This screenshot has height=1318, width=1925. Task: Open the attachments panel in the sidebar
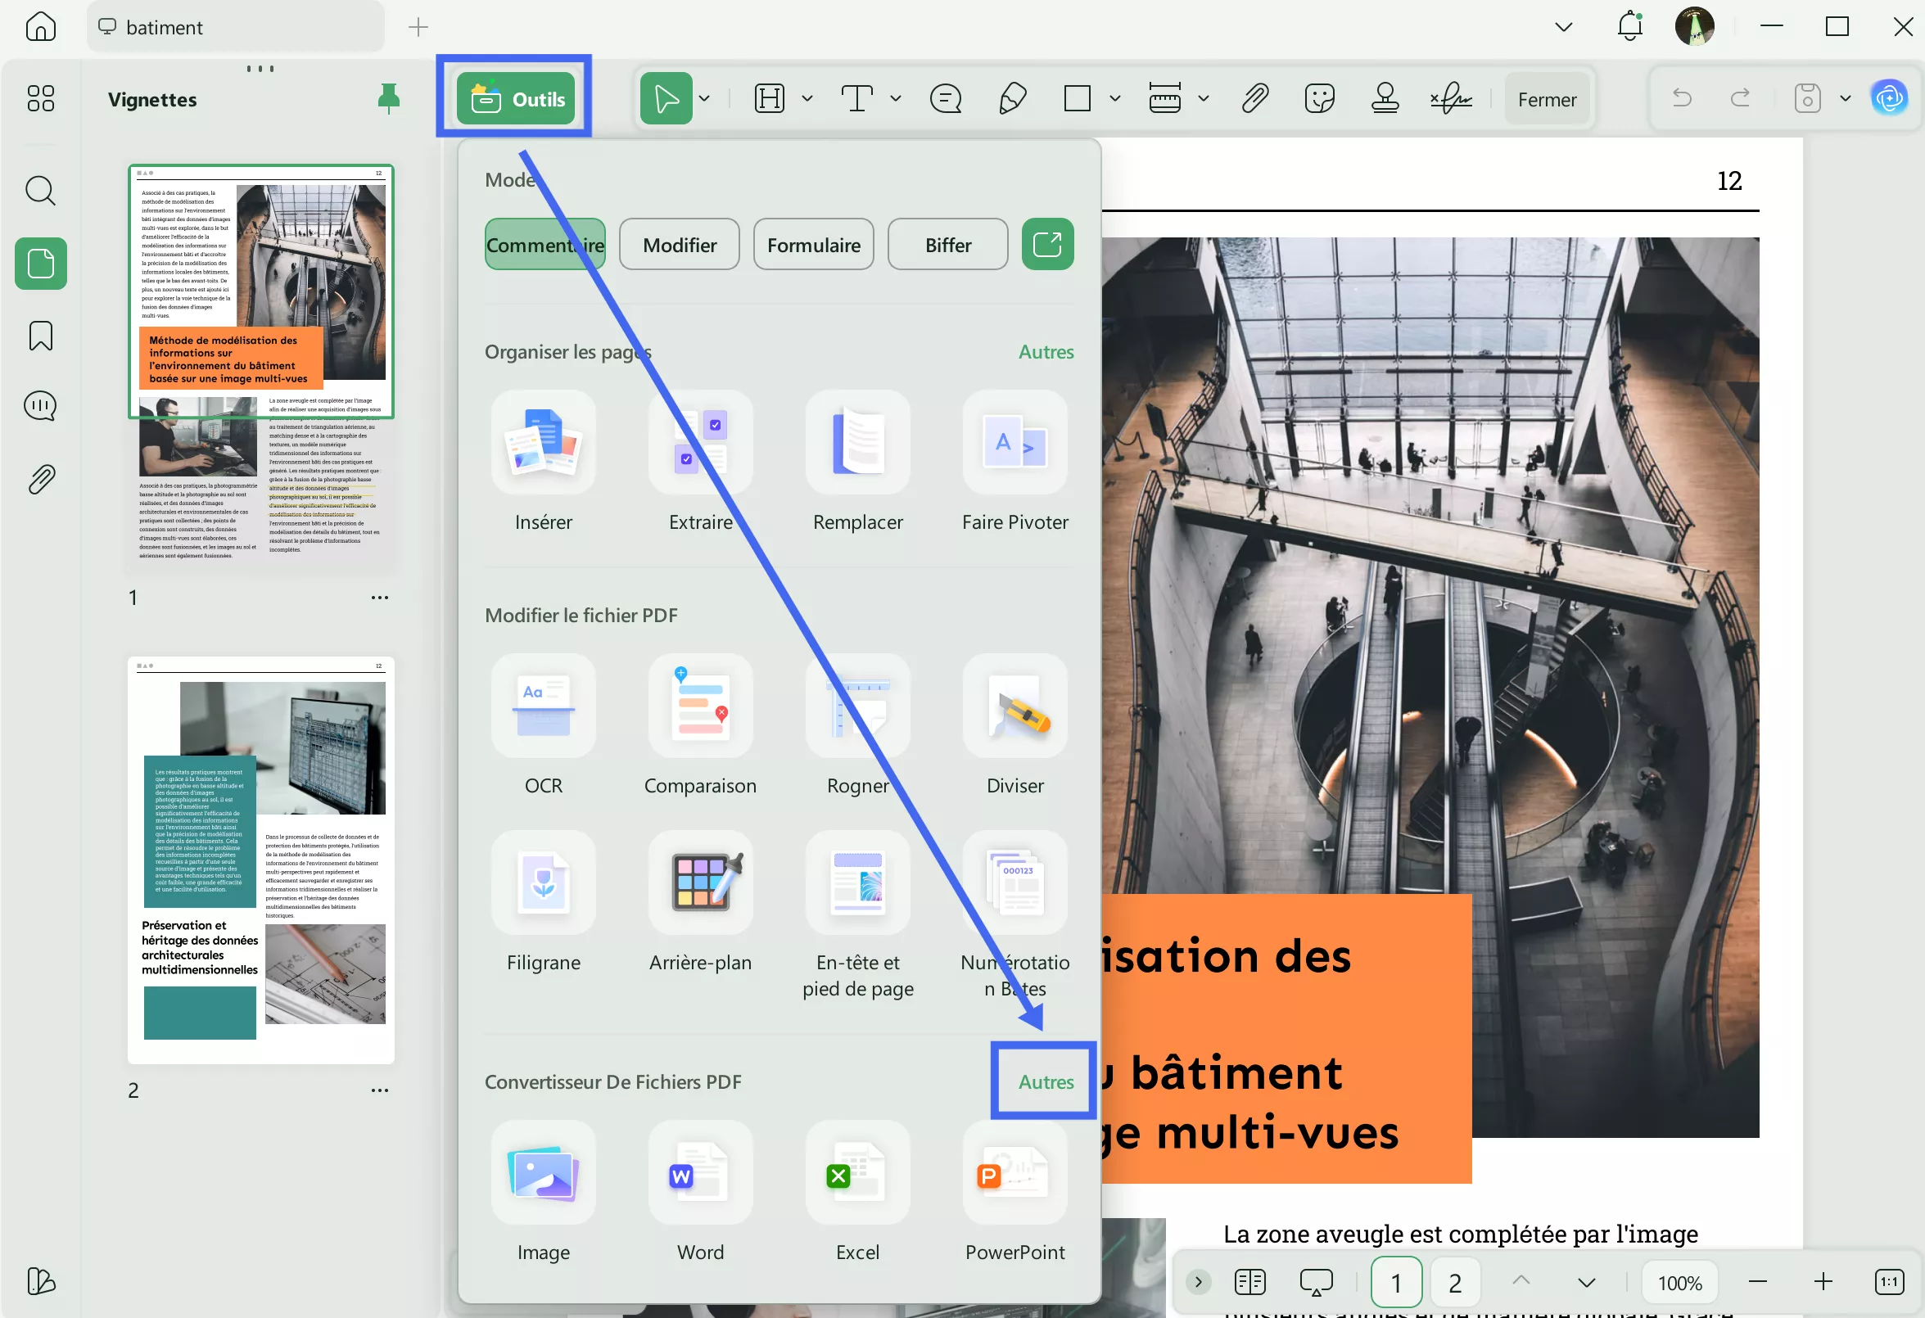click(40, 479)
